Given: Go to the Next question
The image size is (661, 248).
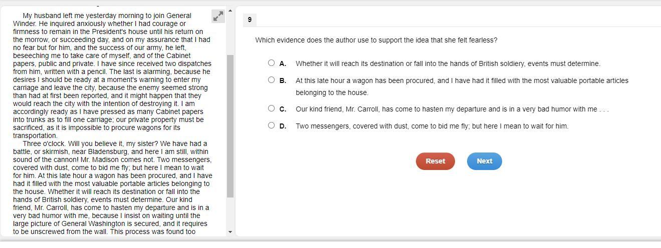Looking at the screenshot, I should coord(484,161).
